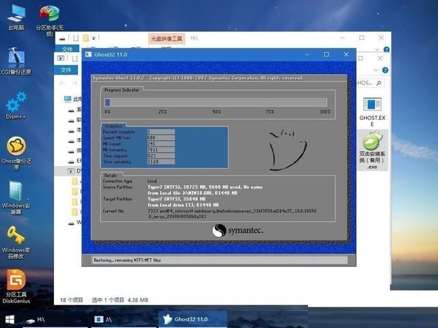Click the Ghost32 title bar icon
438x328 pixels.
click(88, 55)
